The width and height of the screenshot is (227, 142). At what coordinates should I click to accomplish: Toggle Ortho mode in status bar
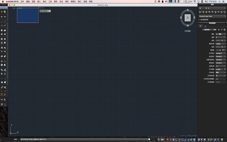click(x=176, y=139)
